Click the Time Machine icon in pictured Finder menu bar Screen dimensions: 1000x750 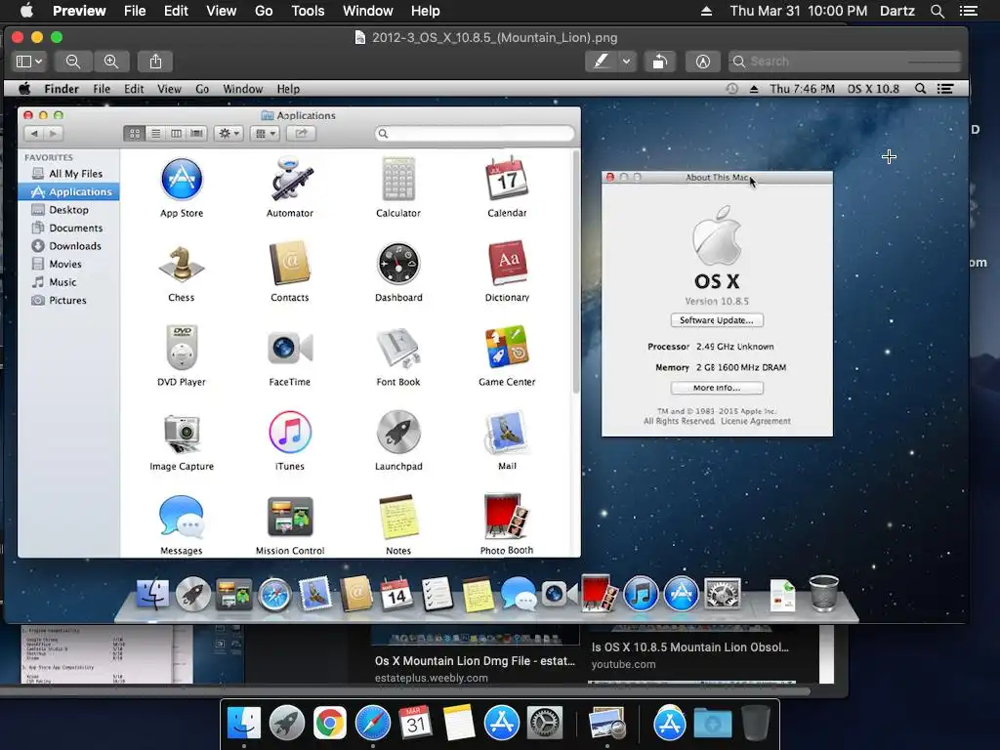(x=732, y=89)
